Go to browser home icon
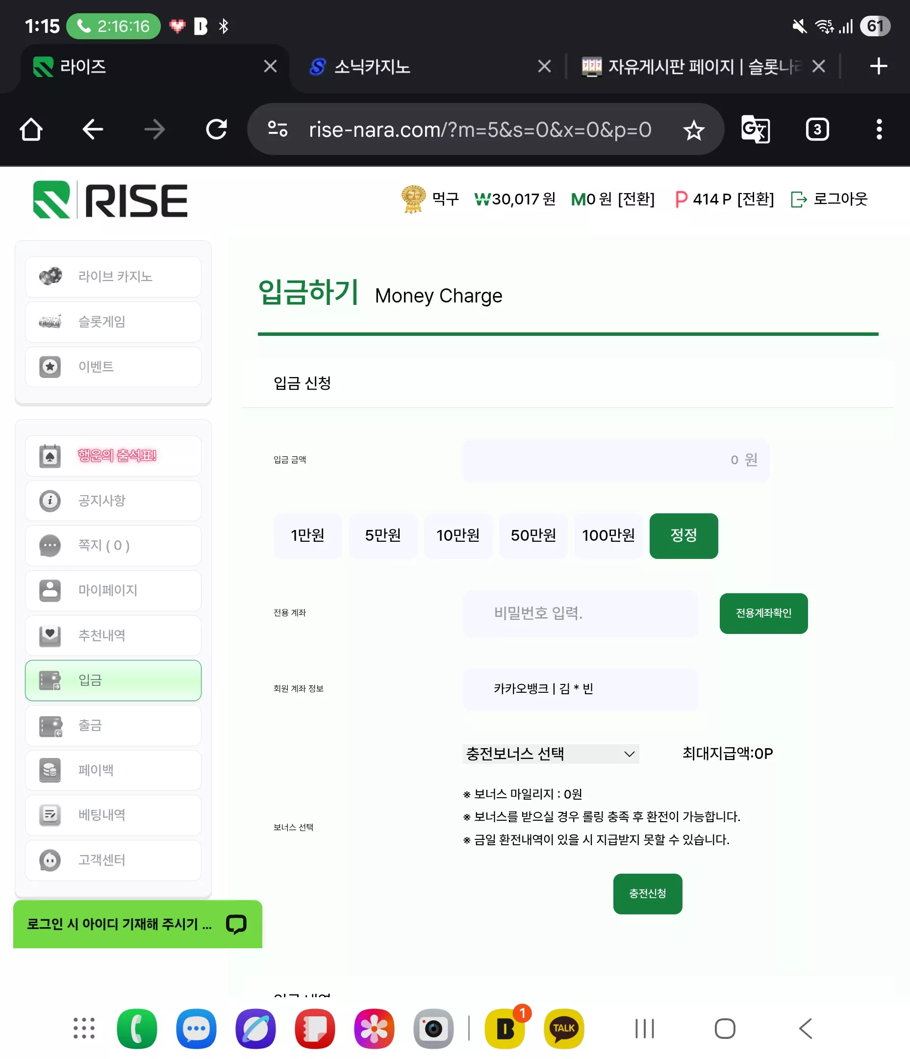Screen dimensions: 910x1059 point(31,129)
